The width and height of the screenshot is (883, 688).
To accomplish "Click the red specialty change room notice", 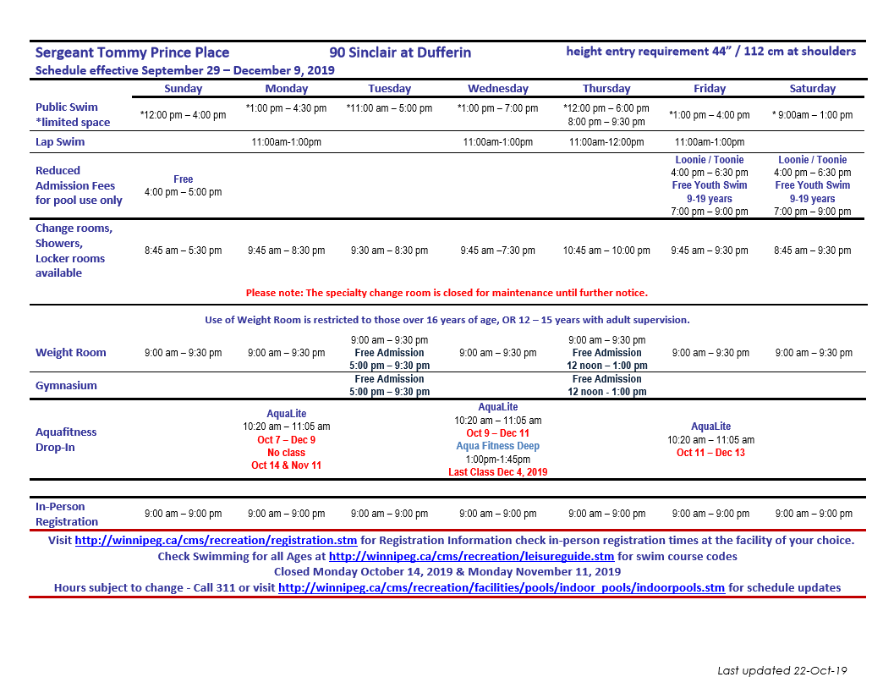I will (x=447, y=293).
